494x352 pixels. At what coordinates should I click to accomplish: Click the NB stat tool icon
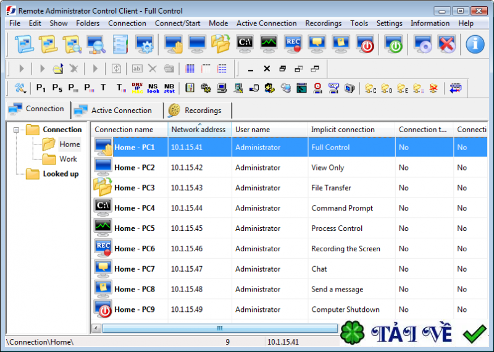169,88
